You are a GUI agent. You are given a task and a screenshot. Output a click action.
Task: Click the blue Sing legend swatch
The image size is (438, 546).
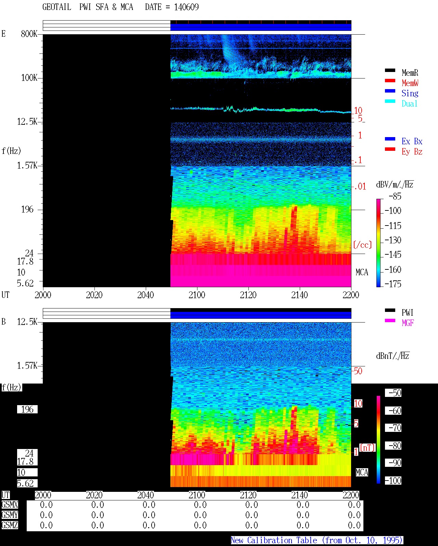[x=390, y=91]
